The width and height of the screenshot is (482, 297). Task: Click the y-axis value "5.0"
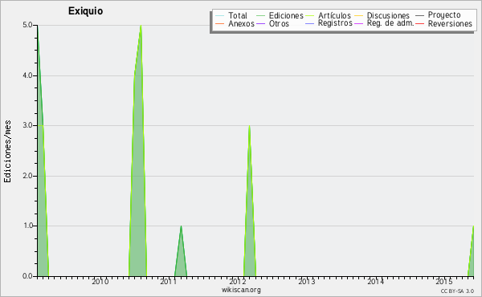[x=27, y=25]
